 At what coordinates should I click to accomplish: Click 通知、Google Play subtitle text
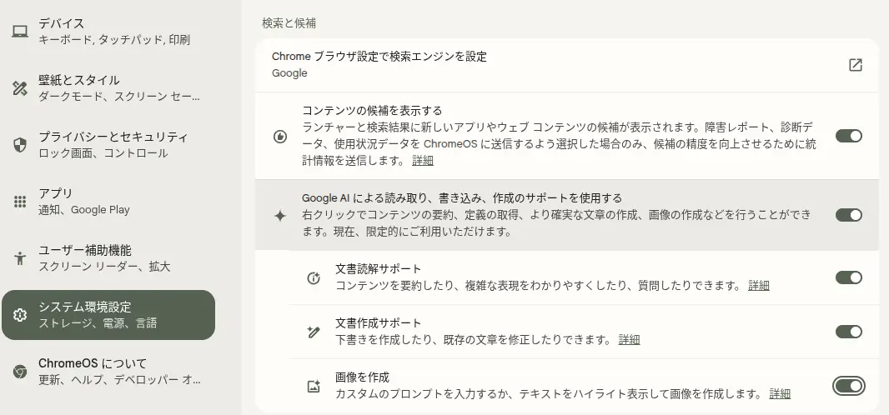click(84, 210)
